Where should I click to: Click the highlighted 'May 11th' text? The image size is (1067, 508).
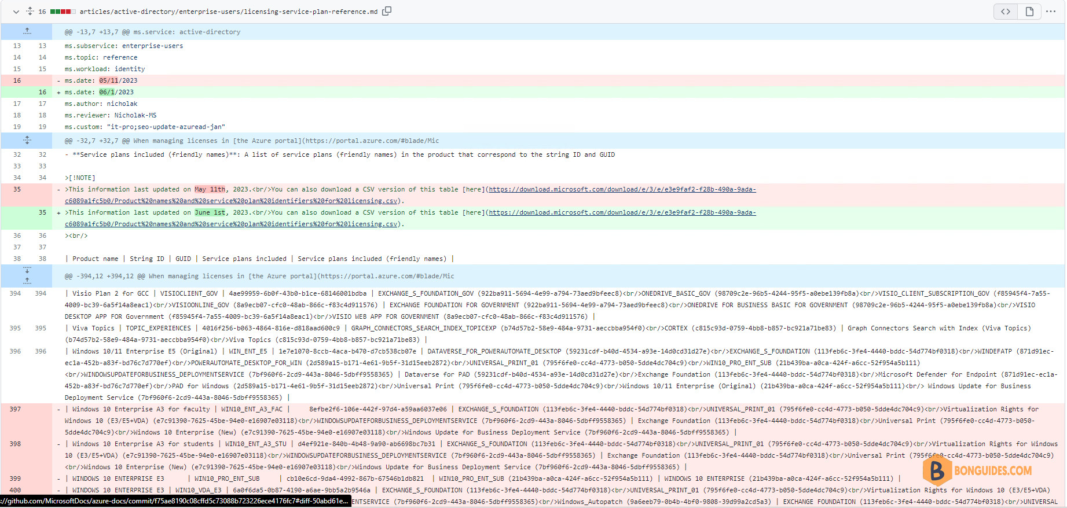click(x=210, y=189)
